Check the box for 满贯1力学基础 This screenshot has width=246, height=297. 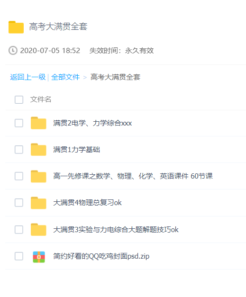coord(19,150)
